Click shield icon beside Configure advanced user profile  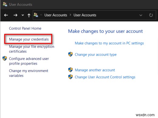pyautogui.click(x=5, y=58)
